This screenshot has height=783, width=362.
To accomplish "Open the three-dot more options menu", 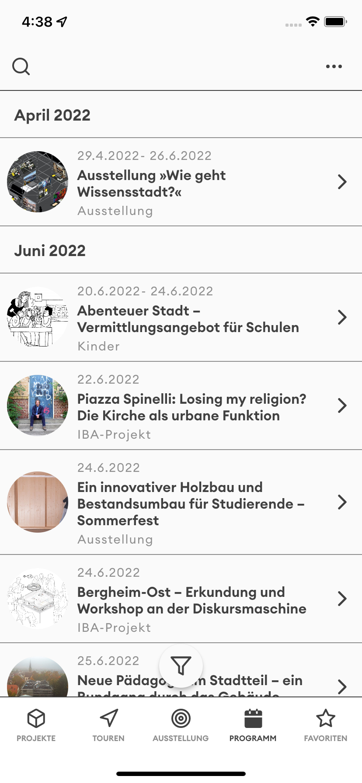I will [334, 67].
